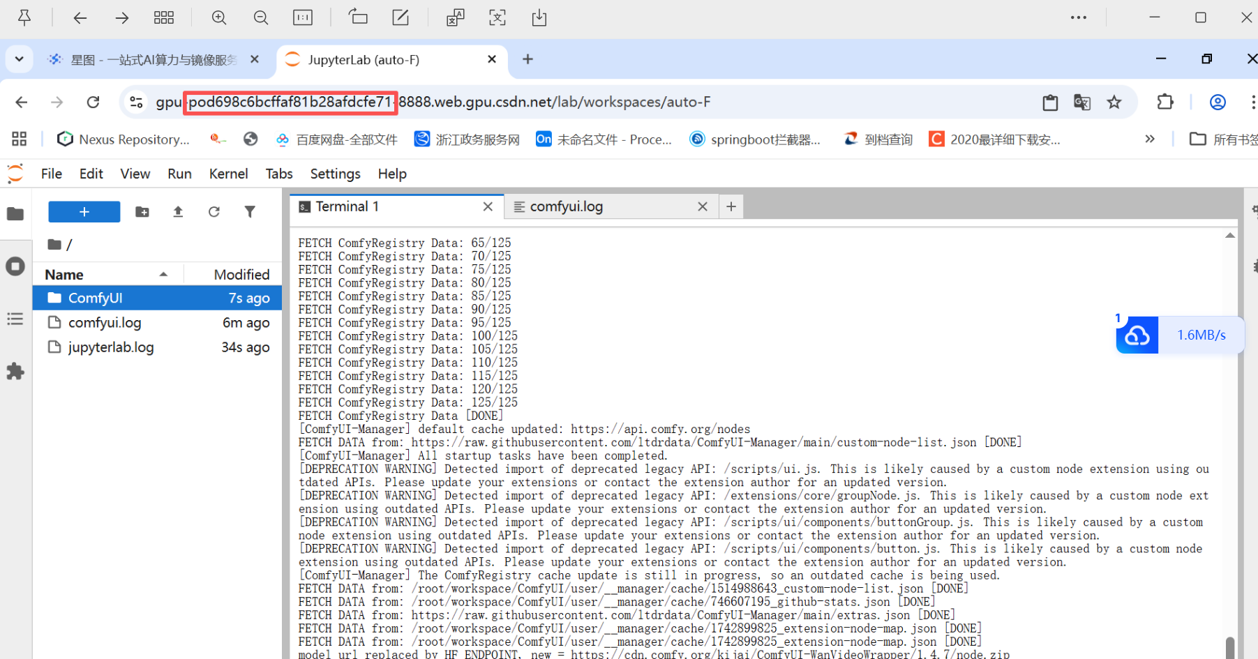This screenshot has width=1258, height=659.
Task: Open the Tabs menu
Action: tap(279, 174)
